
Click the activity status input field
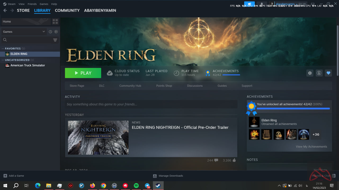click(x=151, y=104)
